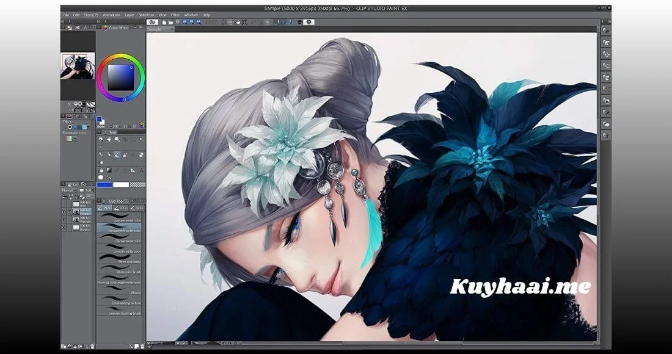Select the rectangle Selection area tool
The image size is (672, 354).
point(133,140)
